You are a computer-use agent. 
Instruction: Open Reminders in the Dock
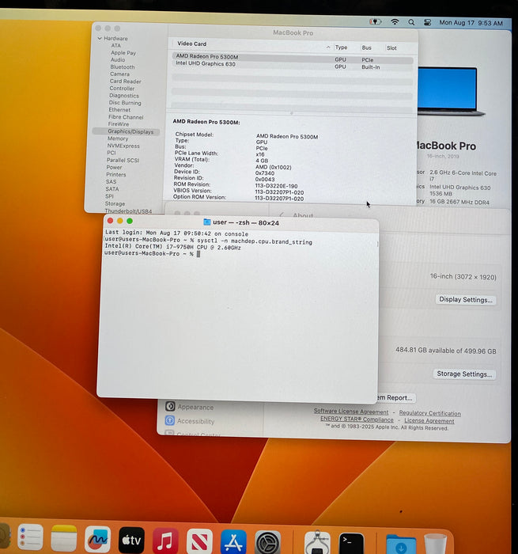click(30, 537)
